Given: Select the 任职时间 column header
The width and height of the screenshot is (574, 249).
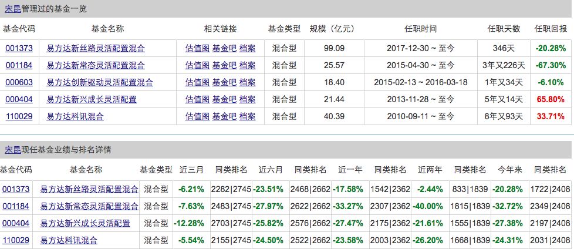Looking at the screenshot, I should (x=421, y=29).
